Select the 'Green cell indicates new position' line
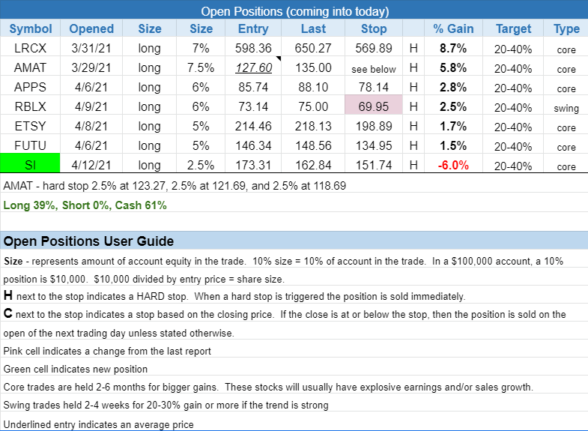 (x=76, y=369)
